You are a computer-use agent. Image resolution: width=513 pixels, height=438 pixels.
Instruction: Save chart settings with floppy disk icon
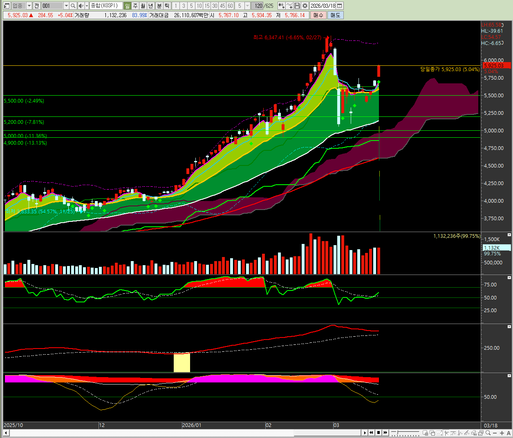[297, 6]
